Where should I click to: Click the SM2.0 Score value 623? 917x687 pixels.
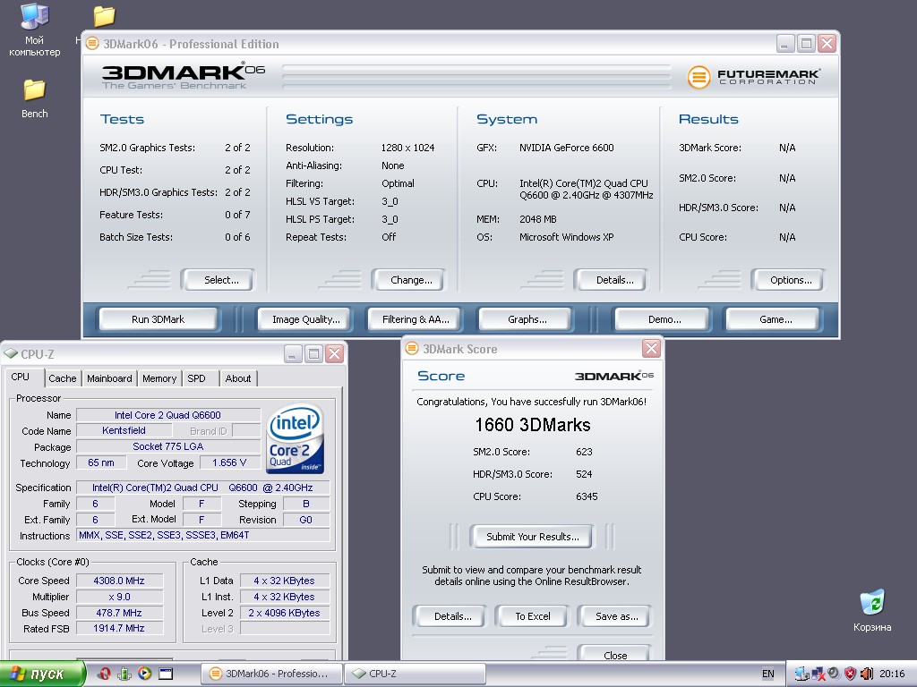coord(584,452)
